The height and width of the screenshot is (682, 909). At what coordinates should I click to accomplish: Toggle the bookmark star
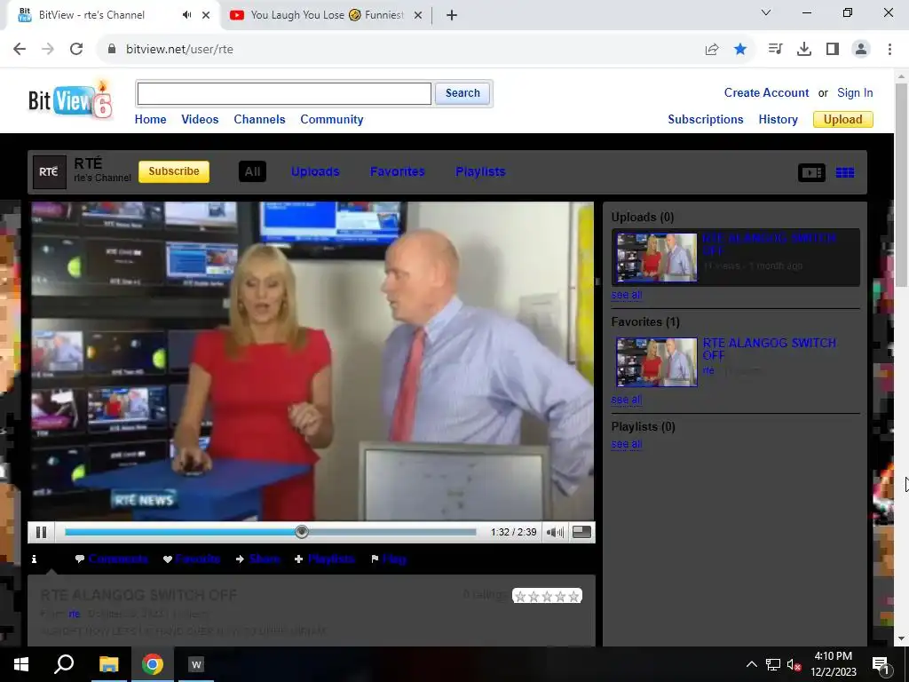tap(740, 50)
